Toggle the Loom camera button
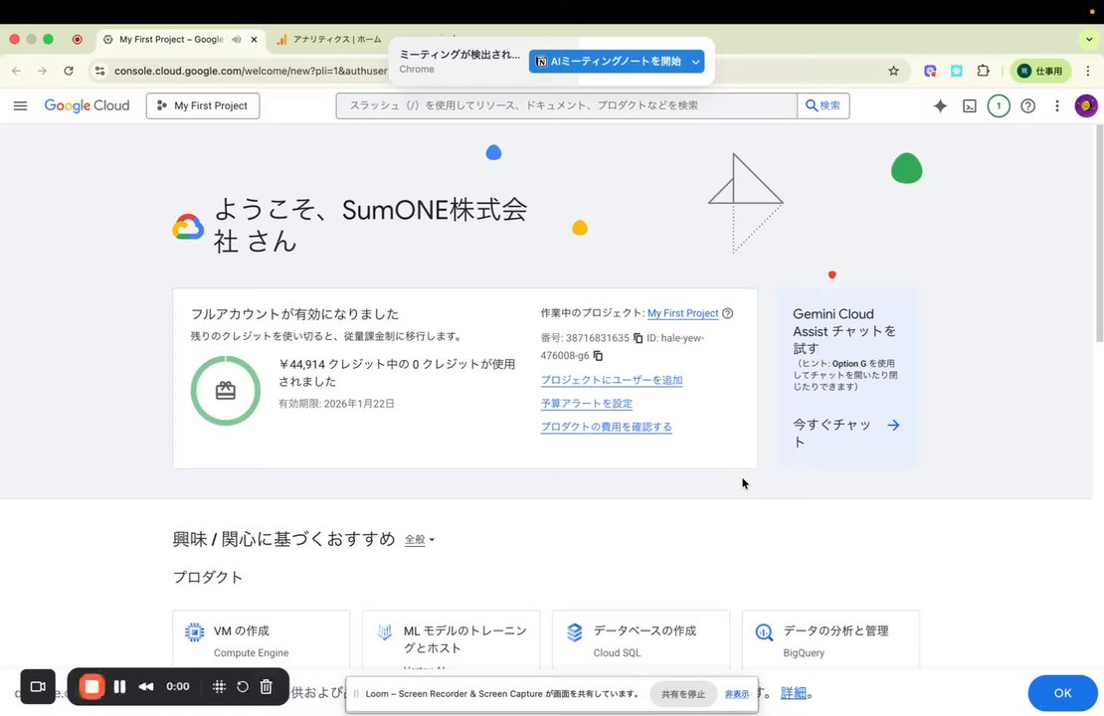 tap(38, 686)
